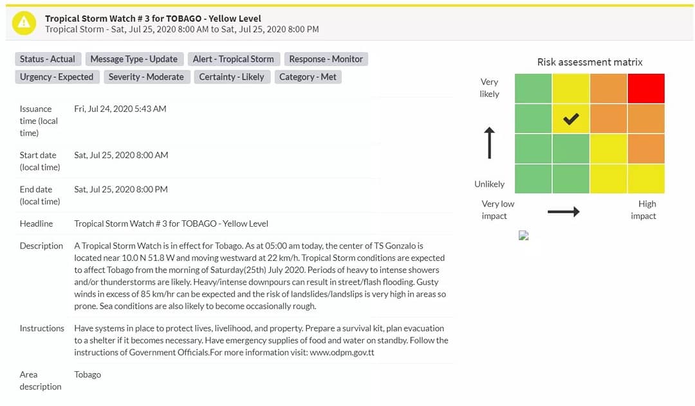Click the rightward impact arrow
695x406 pixels.
563,211
